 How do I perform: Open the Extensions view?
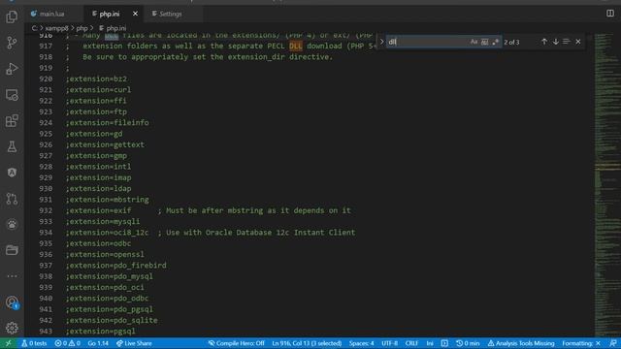click(12, 120)
